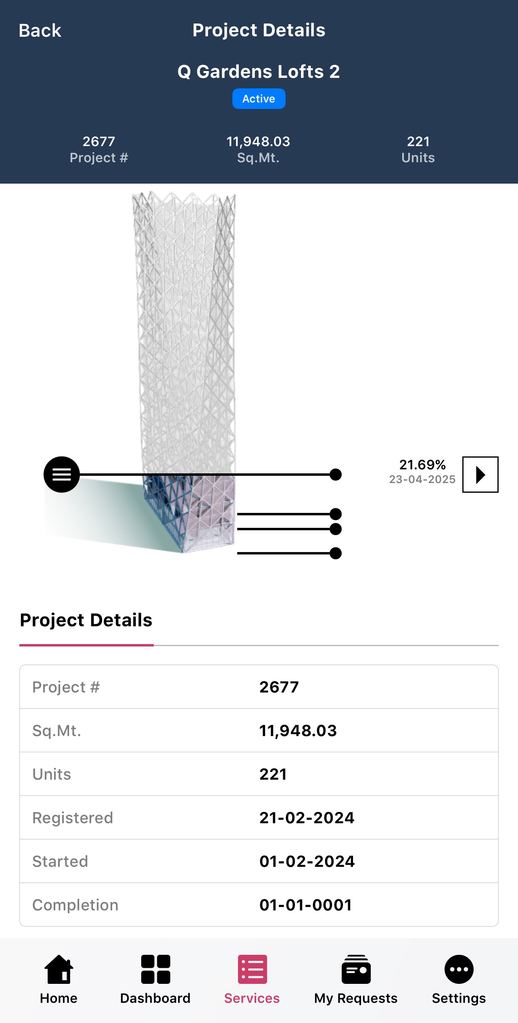Click the bottom progress marker dot

pos(335,553)
